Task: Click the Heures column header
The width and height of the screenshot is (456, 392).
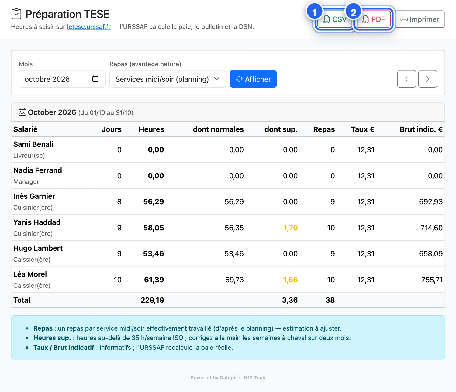Action: click(151, 129)
